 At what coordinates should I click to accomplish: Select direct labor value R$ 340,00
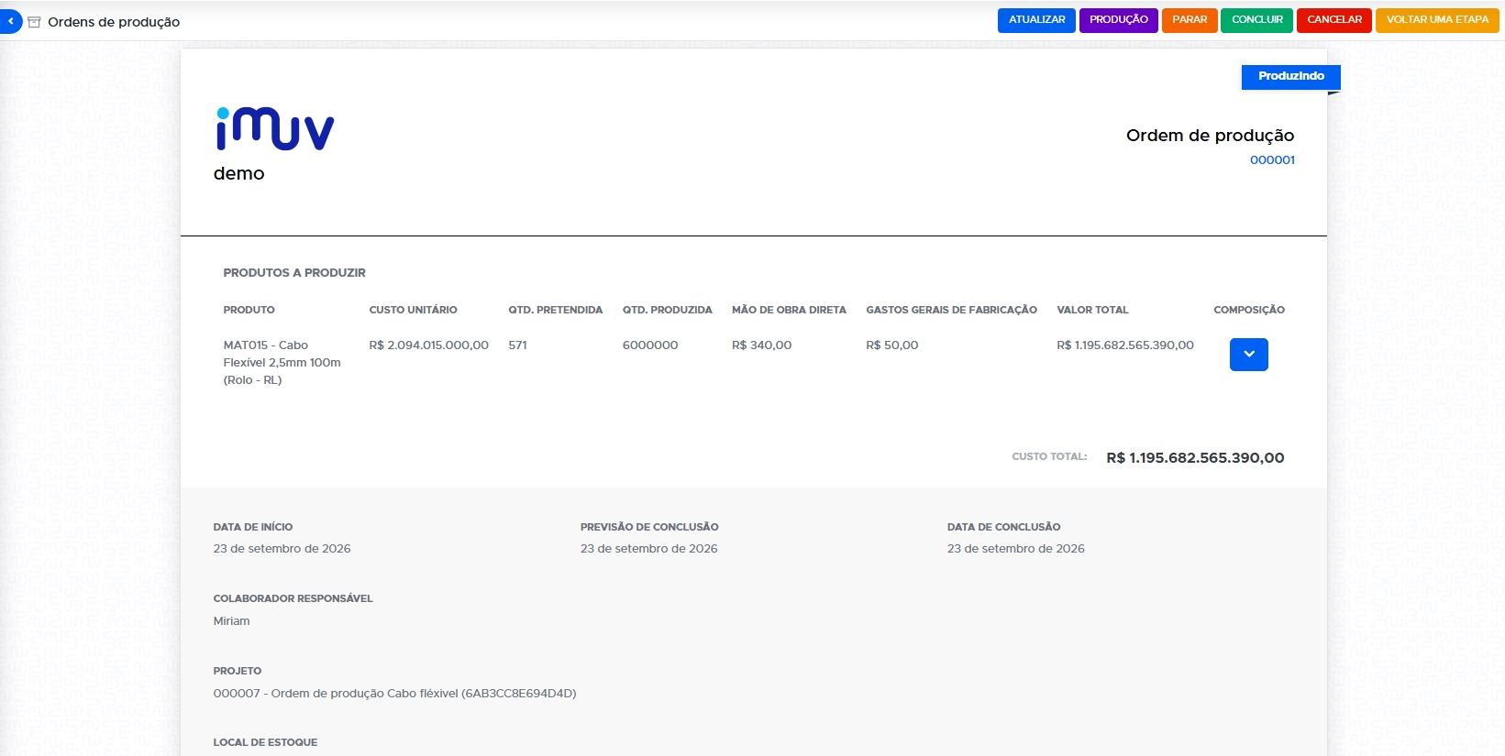(761, 345)
